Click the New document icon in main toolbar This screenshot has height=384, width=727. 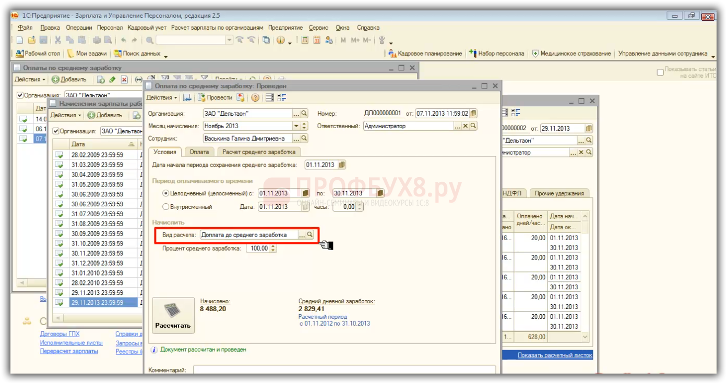click(20, 40)
